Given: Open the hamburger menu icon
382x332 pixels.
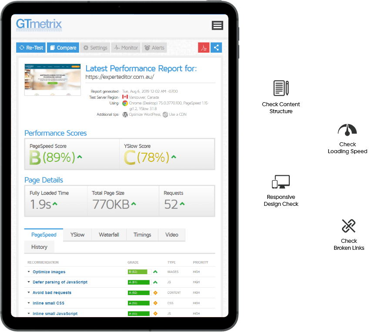Looking at the screenshot, I should point(217,25).
